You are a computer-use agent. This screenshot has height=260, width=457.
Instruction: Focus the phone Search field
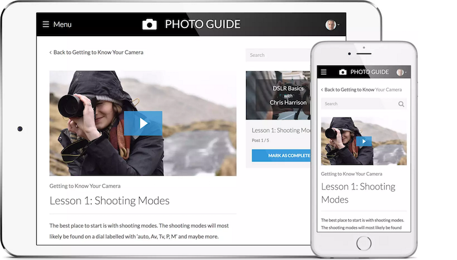click(364, 104)
